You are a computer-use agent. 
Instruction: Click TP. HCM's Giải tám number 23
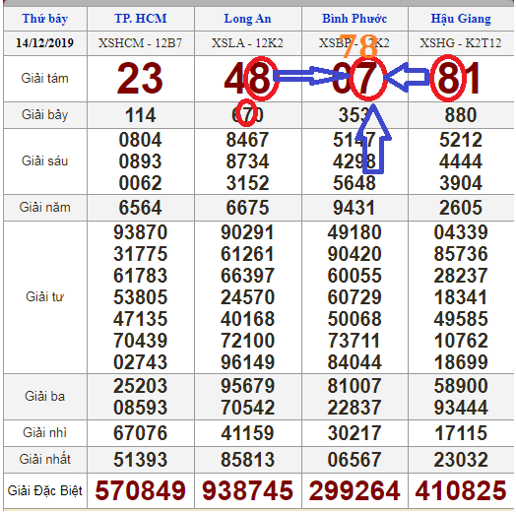pyautogui.click(x=140, y=79)
